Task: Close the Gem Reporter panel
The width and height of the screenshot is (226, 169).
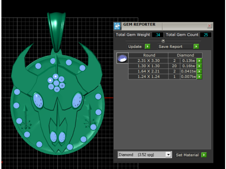Action: (210, 26)
